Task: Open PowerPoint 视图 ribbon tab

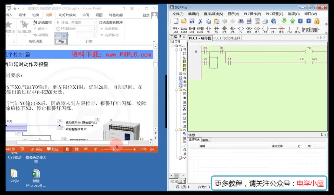Action: 99,15
